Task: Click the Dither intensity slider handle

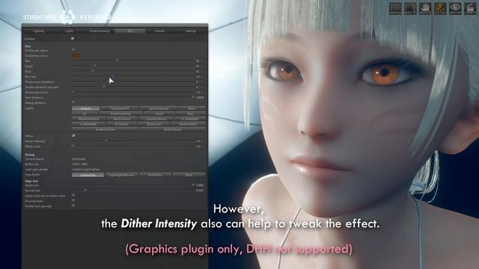Action: pyautogui.click(x=106, y=140)
